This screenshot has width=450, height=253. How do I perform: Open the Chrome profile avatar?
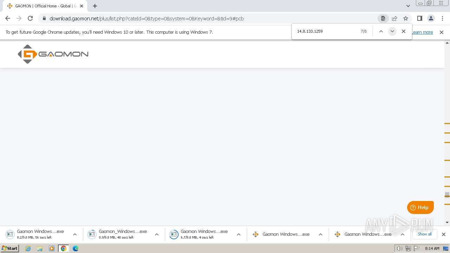431,18
